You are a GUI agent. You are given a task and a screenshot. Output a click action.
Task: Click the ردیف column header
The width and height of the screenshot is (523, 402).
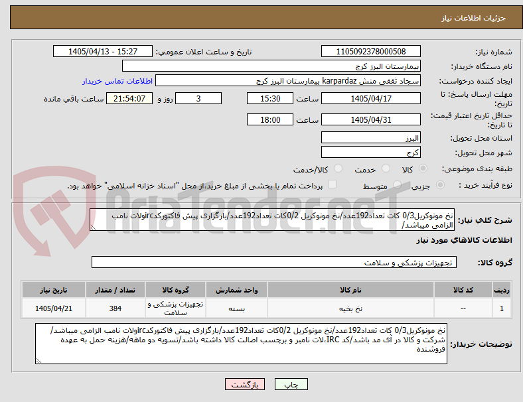tap(501, 290)
